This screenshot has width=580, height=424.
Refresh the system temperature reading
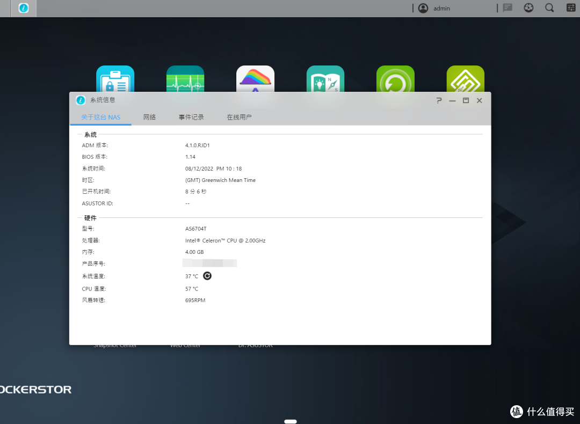tap(207, 276)
